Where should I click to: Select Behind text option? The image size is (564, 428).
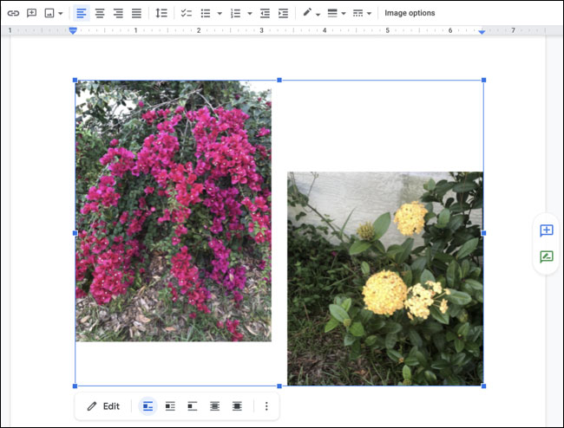pos(214,406)
